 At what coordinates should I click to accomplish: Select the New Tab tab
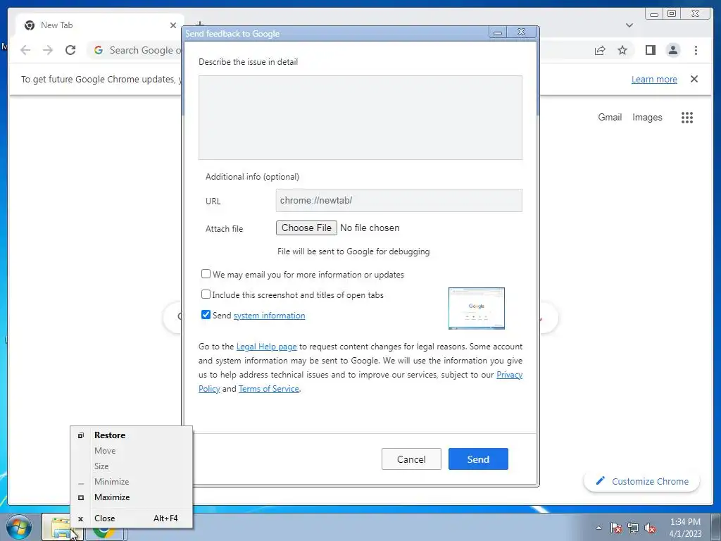(100, 25)
